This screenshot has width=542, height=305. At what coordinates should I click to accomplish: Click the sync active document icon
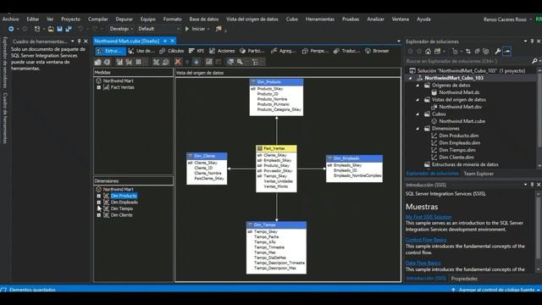tap(468, 52)
